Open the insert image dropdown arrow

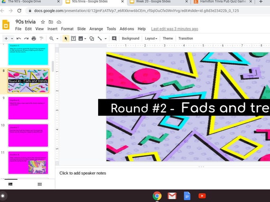(85, 39)
